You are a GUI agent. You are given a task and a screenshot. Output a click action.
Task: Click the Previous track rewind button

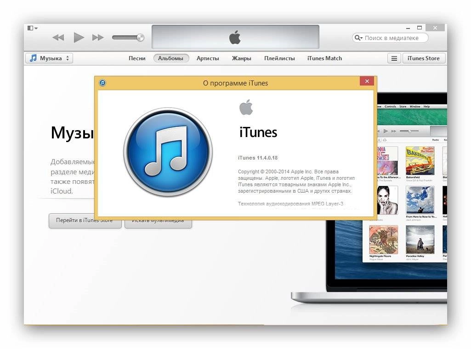click(x=58, y=38)
